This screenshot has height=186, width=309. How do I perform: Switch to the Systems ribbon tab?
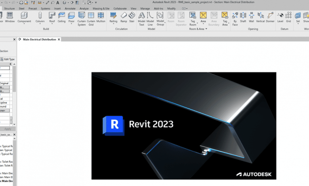point(45,8)
